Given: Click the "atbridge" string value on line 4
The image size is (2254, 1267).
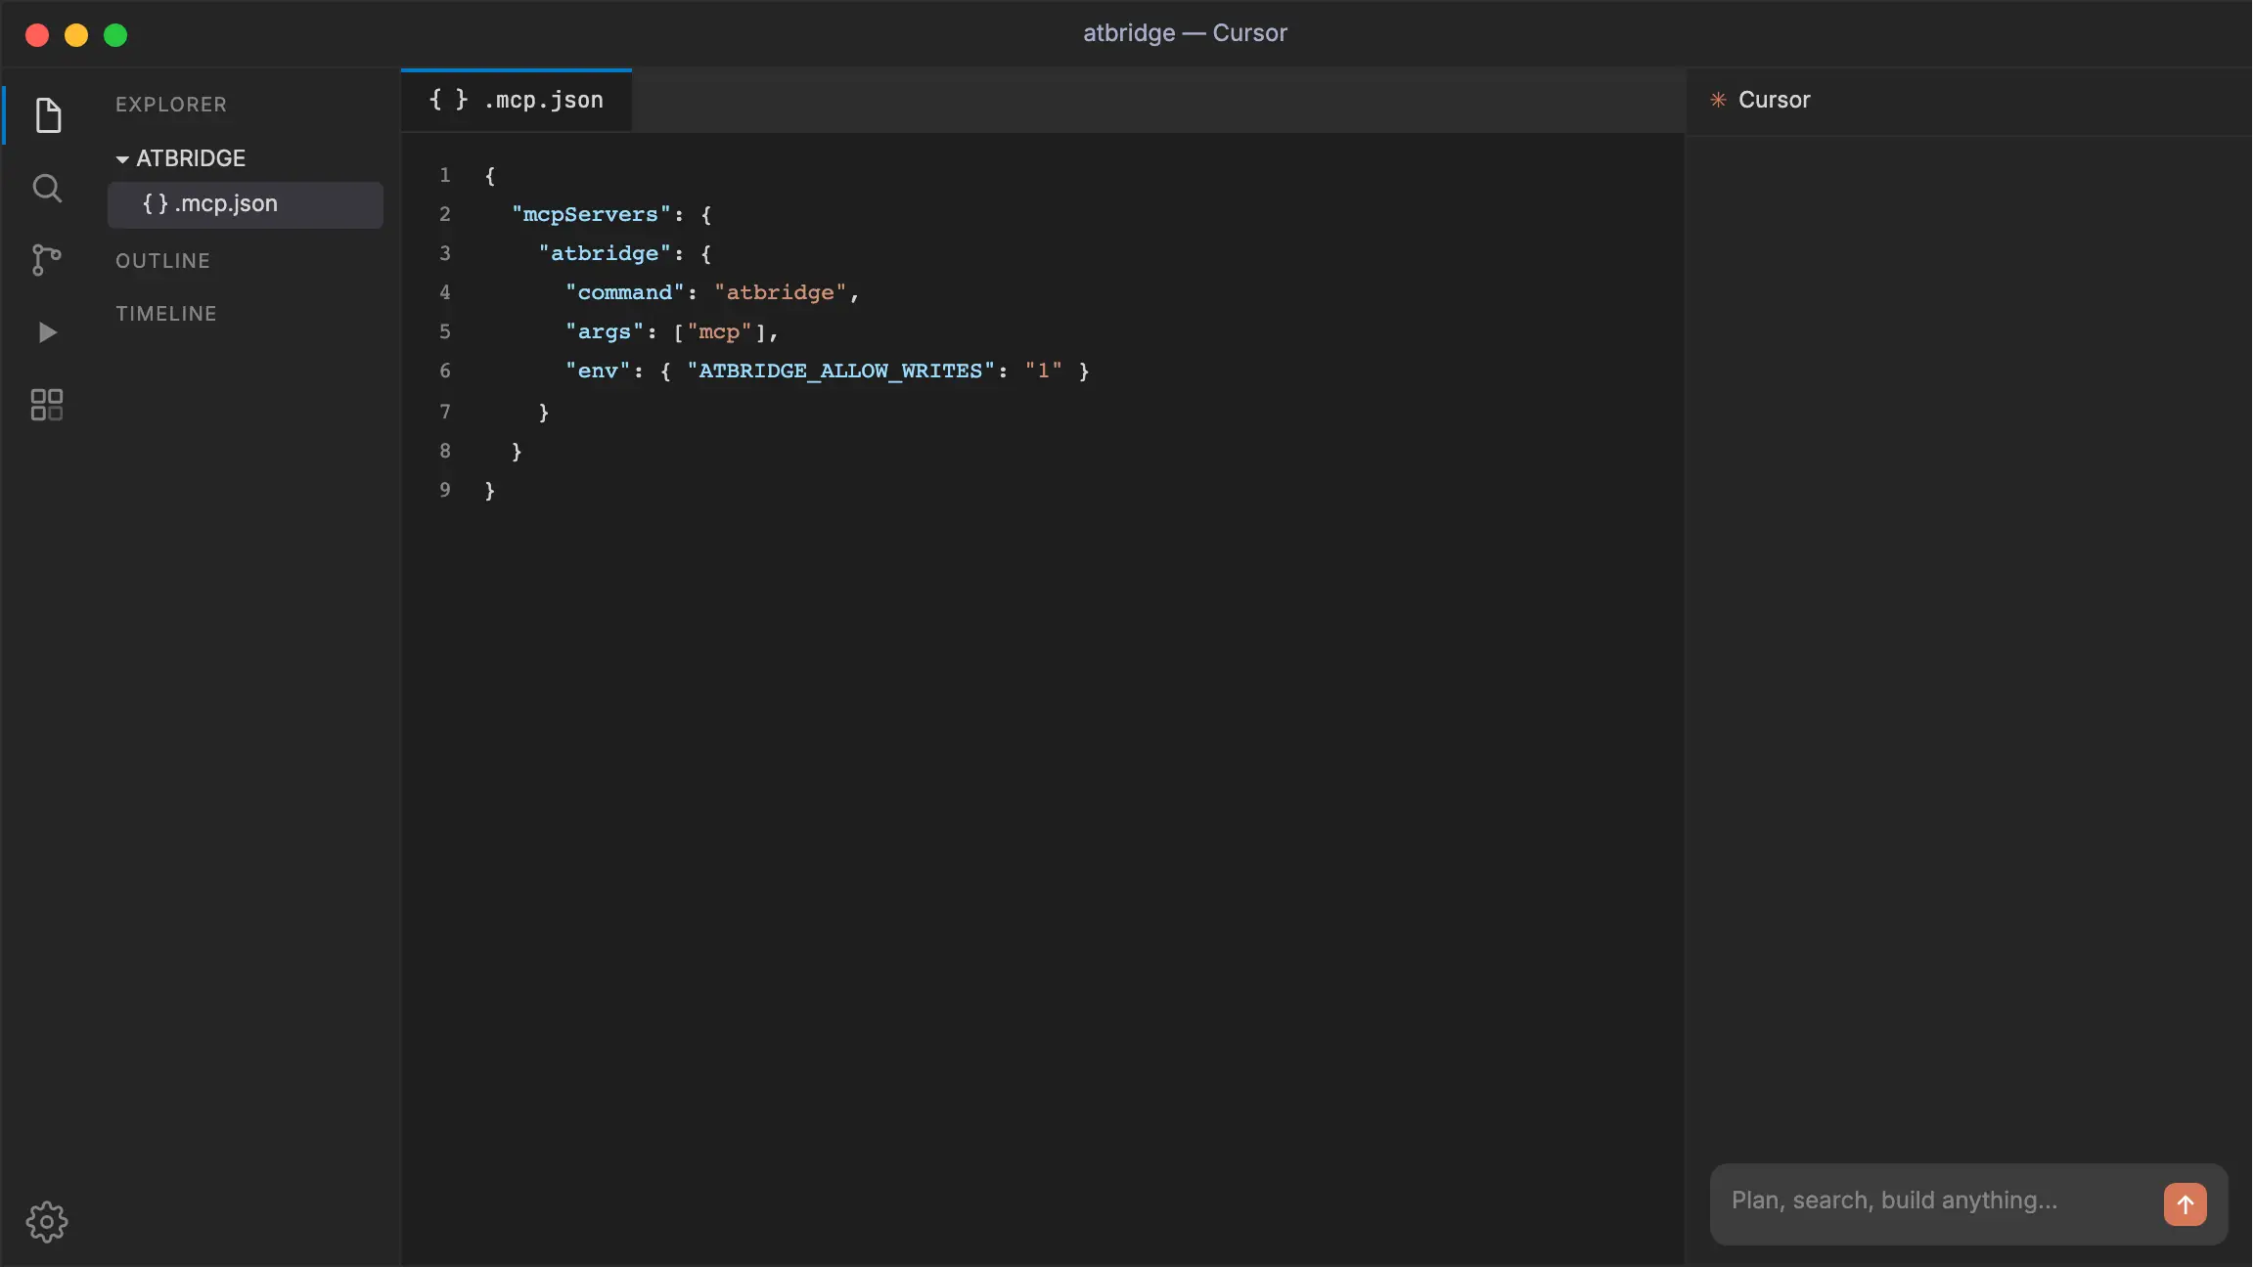Looking at the screenshot, I should tap(780, 293).
